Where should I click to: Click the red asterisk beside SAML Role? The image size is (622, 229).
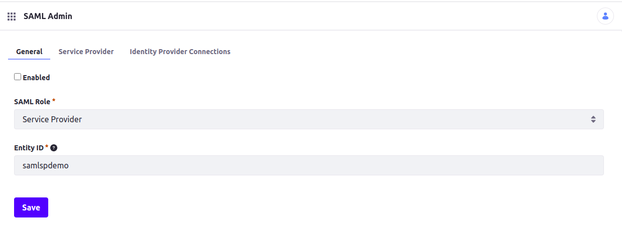coord(54,101)
